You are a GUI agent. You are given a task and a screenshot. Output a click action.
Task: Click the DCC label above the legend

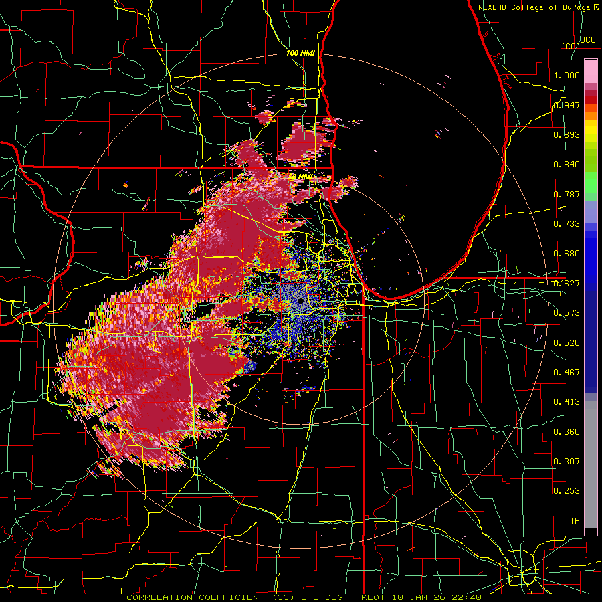click(x=587, y=40)
